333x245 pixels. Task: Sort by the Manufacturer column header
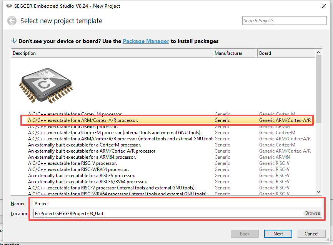coord(235,53)
